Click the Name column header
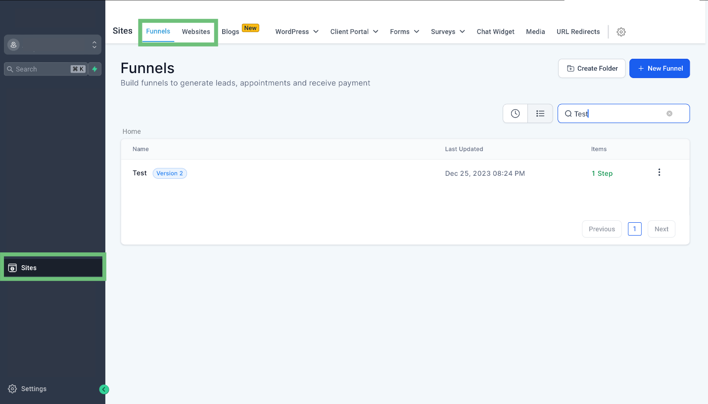 point(141,149)
